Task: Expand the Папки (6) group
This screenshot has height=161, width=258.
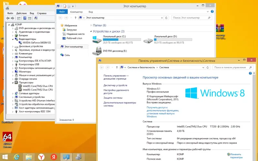Action: click(91, 25)
